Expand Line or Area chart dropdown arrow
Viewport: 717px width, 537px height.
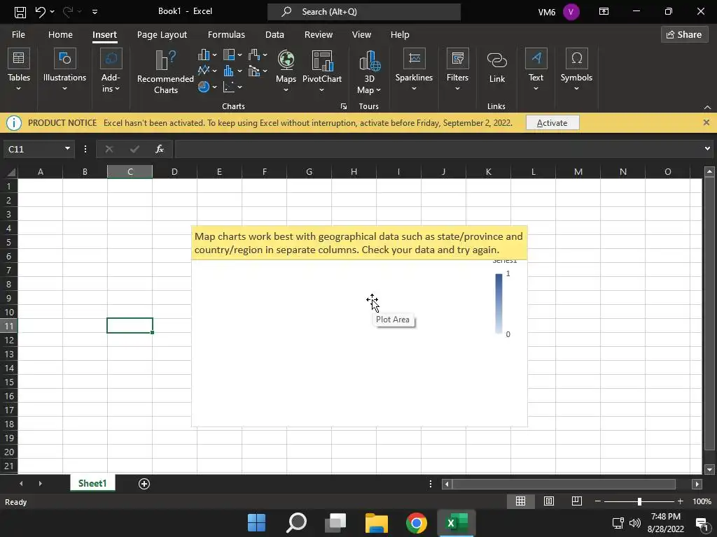tap(214, 71)
